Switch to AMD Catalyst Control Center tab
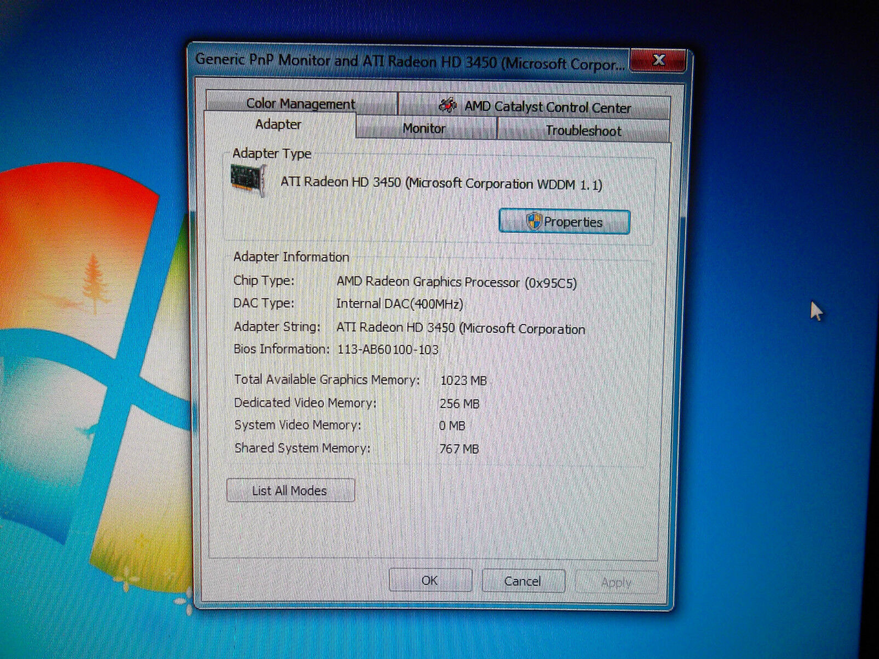The height and width of the screenshot is (659, 879). (535, 106)
